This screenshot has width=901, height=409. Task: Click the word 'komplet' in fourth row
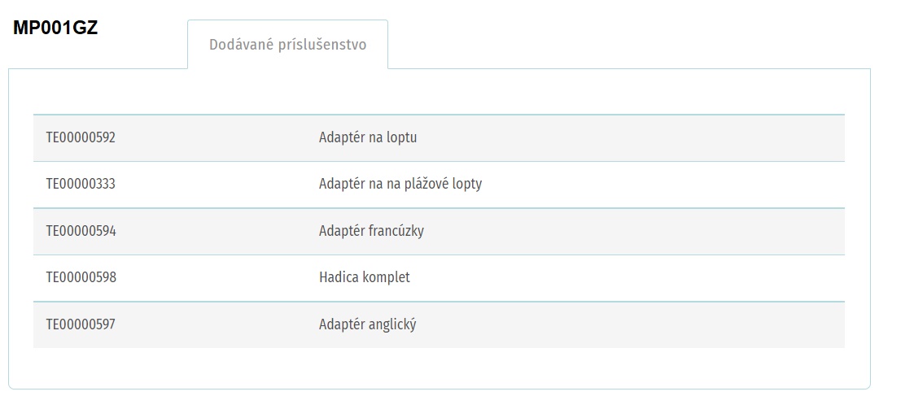point(387,277)
